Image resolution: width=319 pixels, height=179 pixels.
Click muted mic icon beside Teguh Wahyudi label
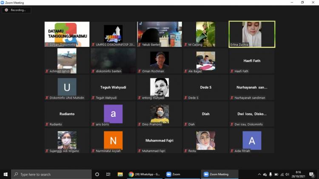[93, 98]
